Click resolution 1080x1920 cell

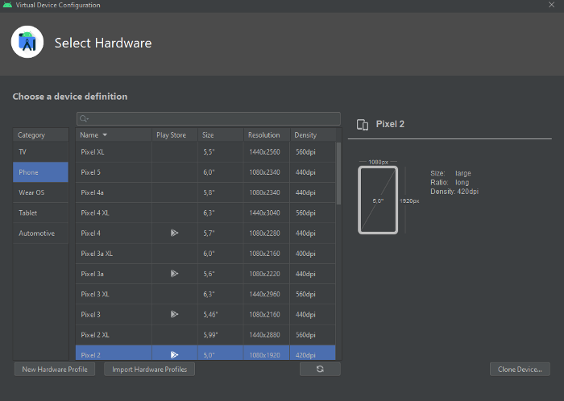point(267,353)
